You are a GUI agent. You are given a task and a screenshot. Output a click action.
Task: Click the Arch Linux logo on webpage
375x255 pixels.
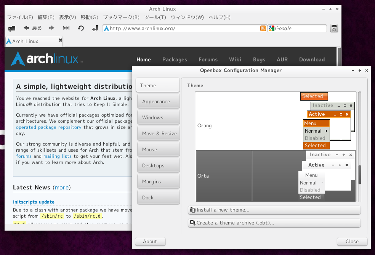click(x=46, y=59)
